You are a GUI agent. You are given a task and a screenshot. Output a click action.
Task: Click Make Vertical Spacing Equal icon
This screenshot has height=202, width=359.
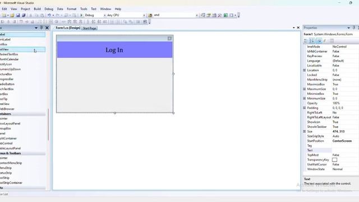88,22
